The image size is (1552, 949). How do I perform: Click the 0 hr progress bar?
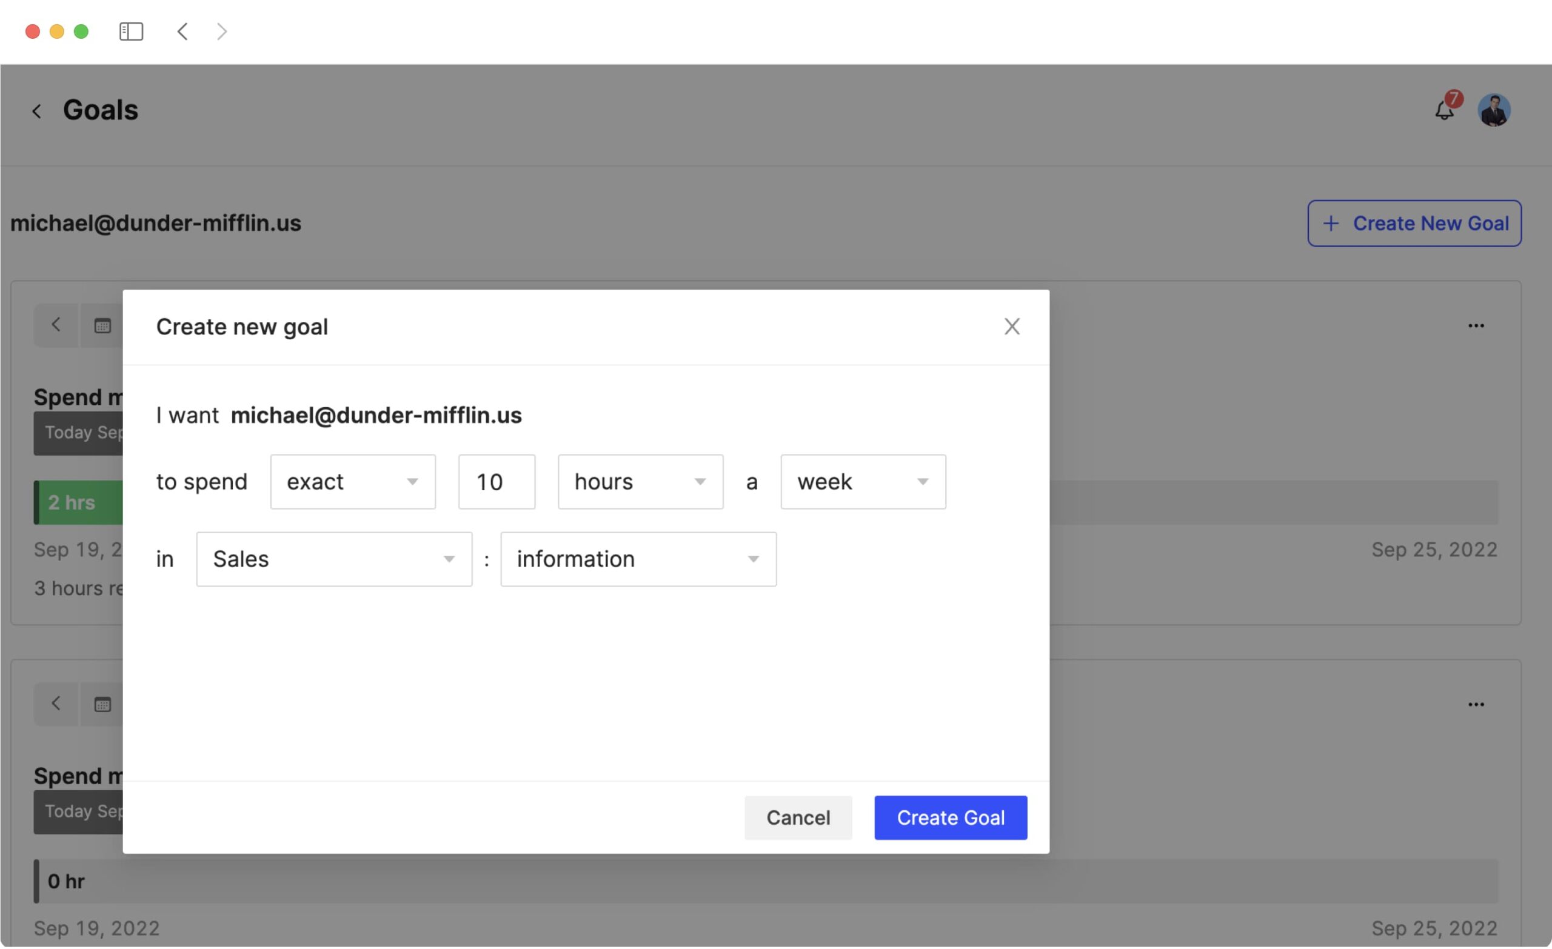(x=766, y=881)
